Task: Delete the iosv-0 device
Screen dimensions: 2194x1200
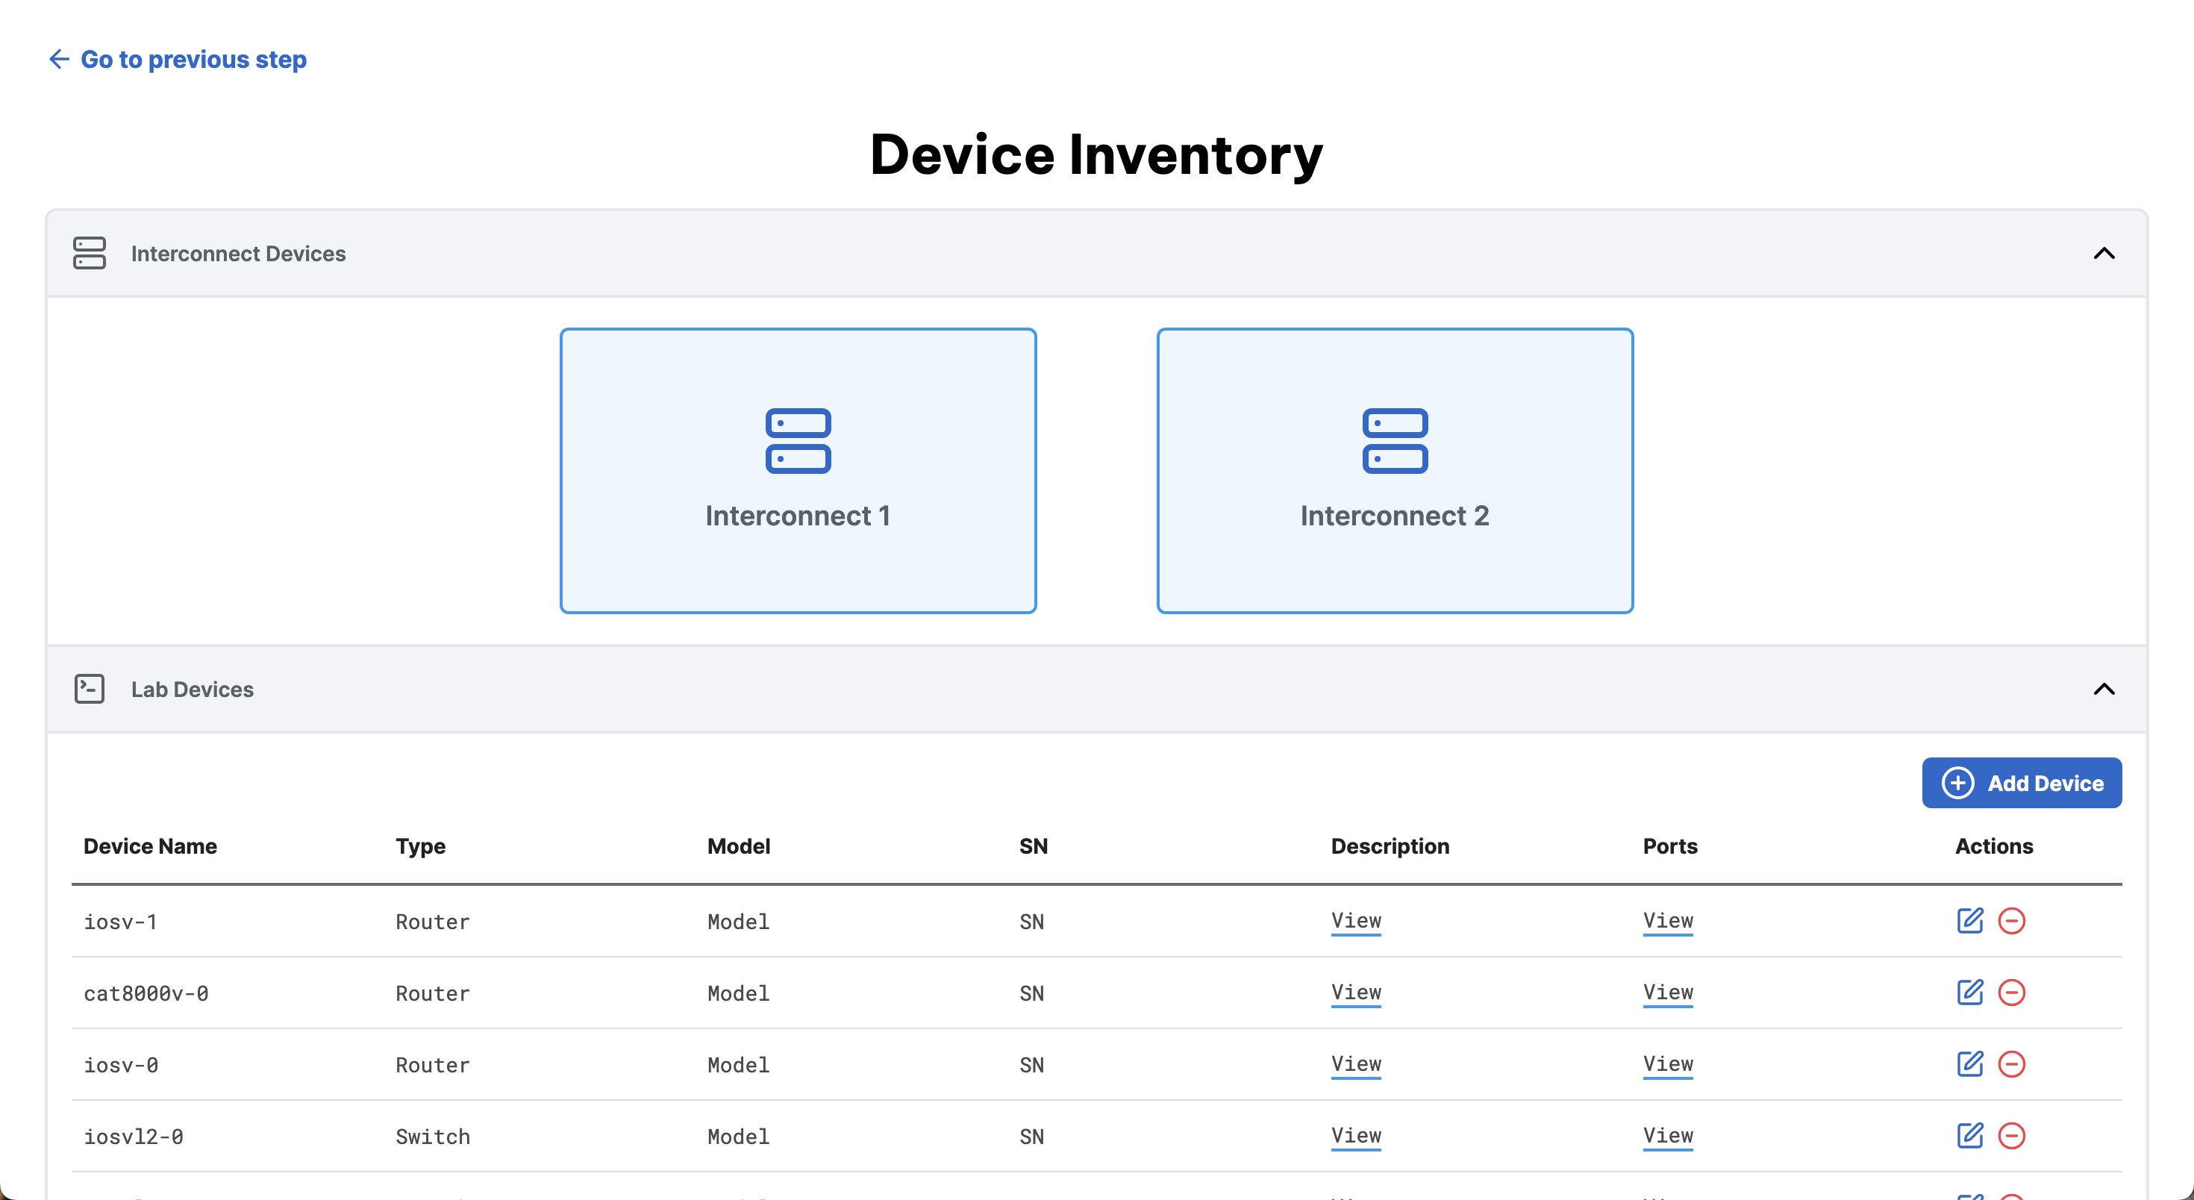Action: (x=2013, y=1063)
